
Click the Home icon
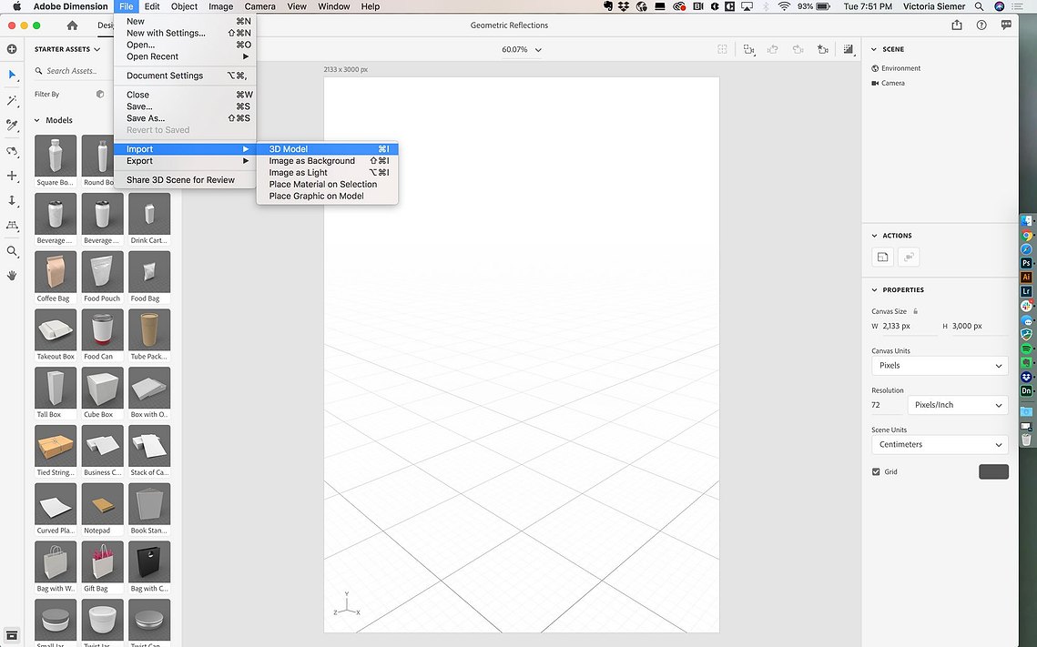point(72,25)
